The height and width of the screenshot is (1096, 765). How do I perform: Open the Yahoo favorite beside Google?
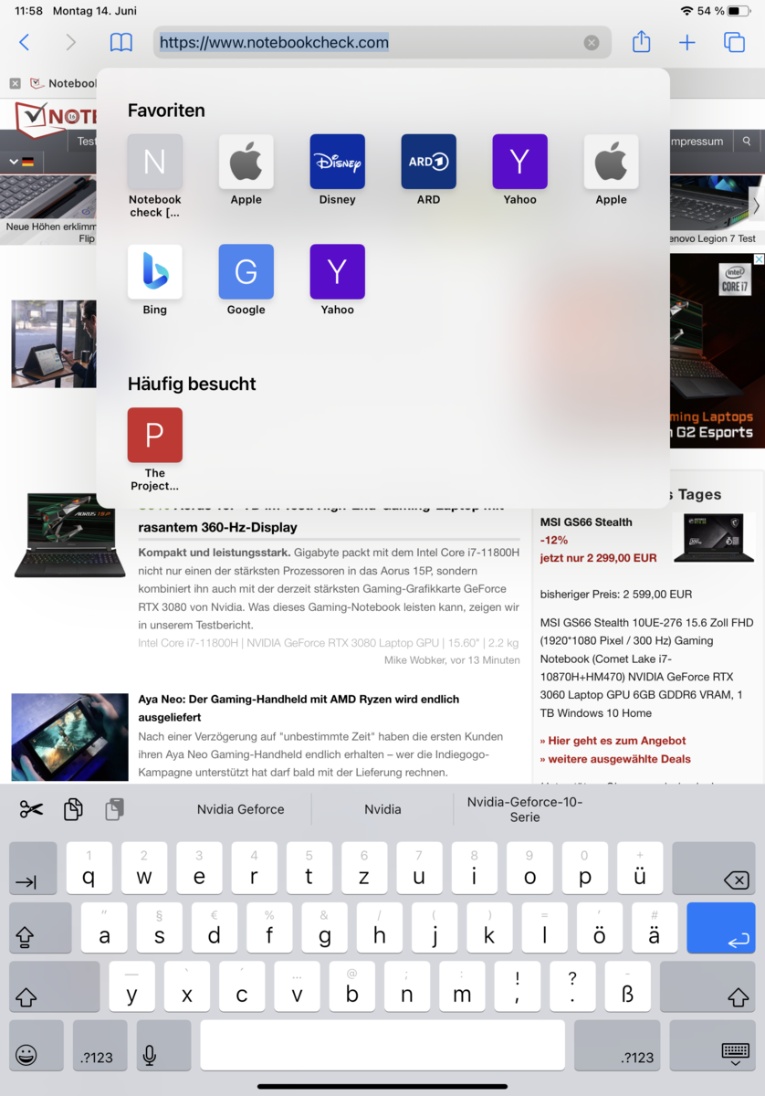pyautogui.click(x=338, y=280)
